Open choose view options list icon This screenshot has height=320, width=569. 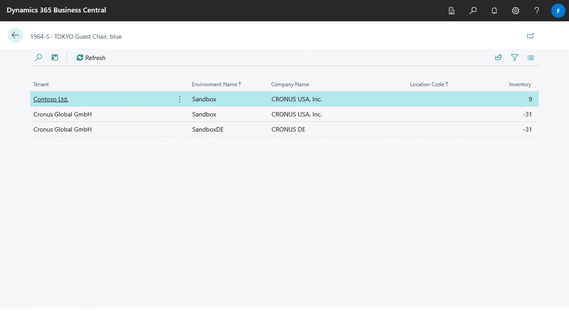[x=530, y=57]
